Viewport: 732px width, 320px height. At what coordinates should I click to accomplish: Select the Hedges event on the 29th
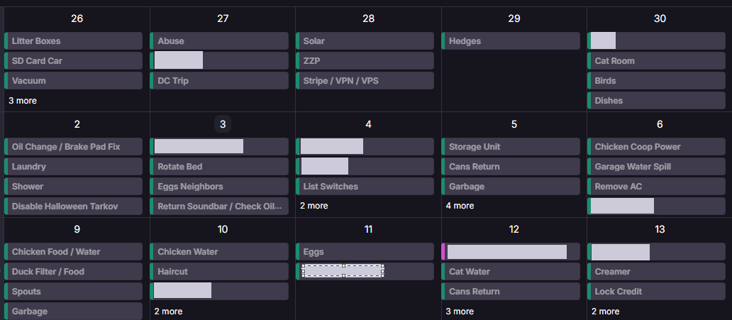[511, 41]
